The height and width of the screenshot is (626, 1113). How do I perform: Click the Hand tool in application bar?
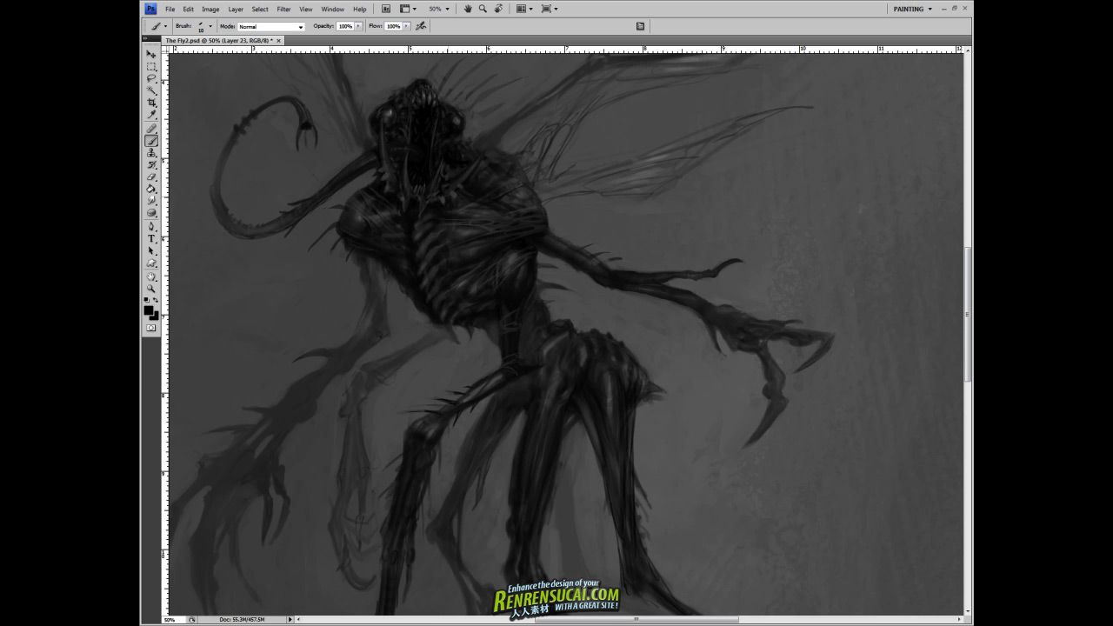click(x=468, y=9)
